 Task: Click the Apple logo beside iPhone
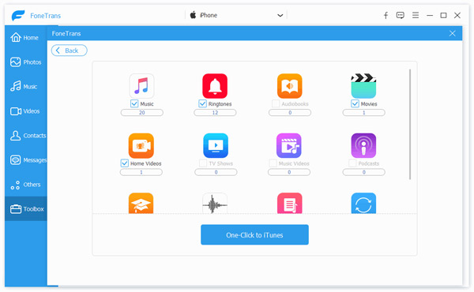pos(193,15)
